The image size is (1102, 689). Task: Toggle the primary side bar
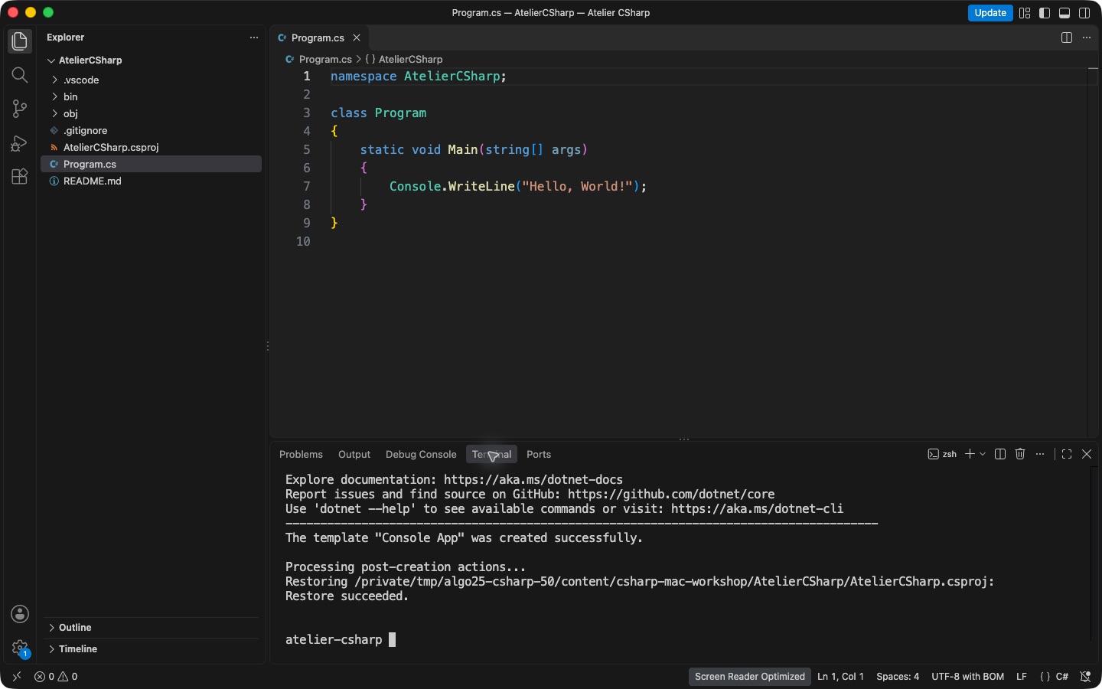pos(1045,13)
